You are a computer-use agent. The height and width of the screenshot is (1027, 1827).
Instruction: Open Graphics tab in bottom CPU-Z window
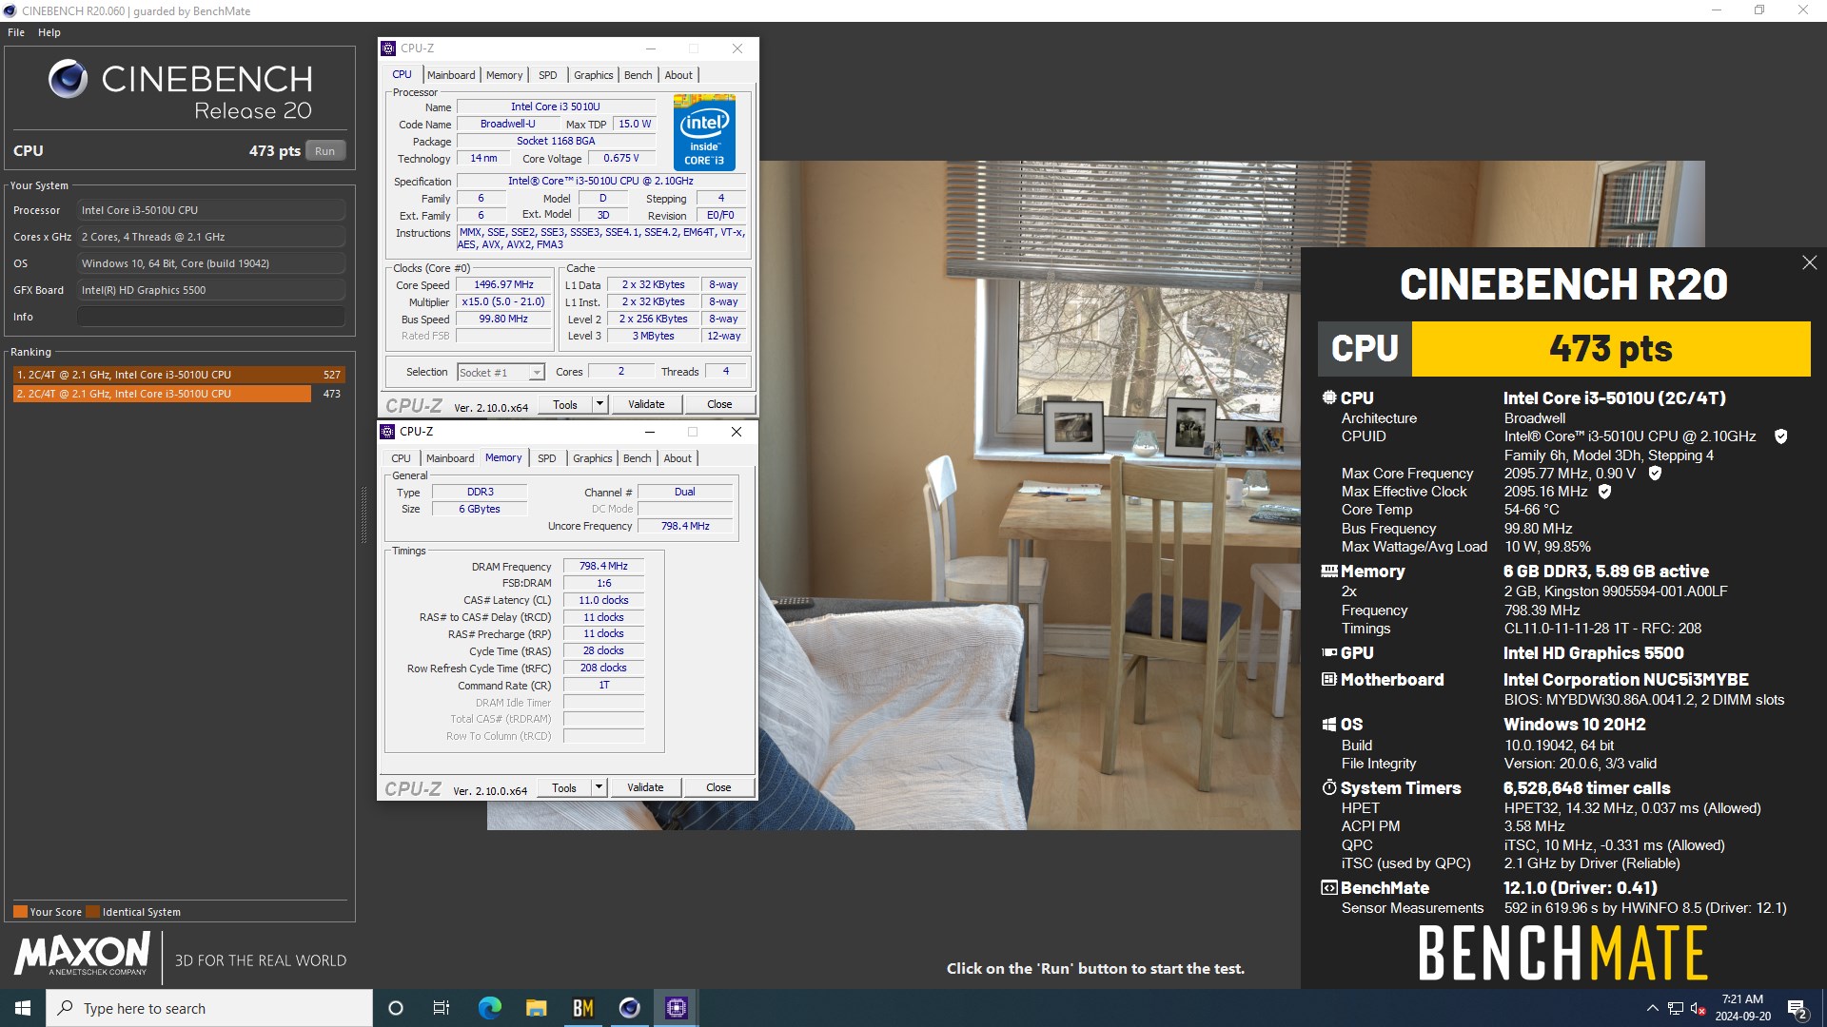coord(592,458)
